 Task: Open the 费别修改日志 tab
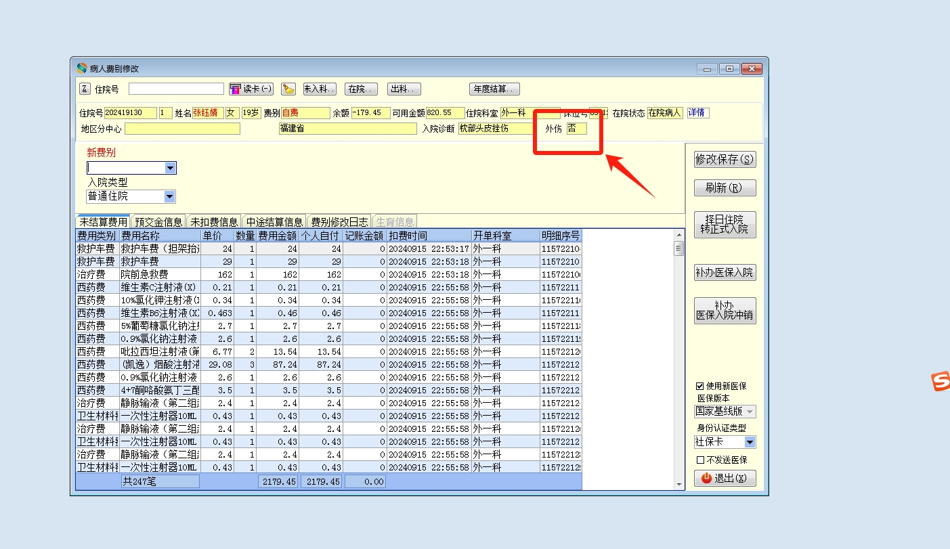point(339,222)
